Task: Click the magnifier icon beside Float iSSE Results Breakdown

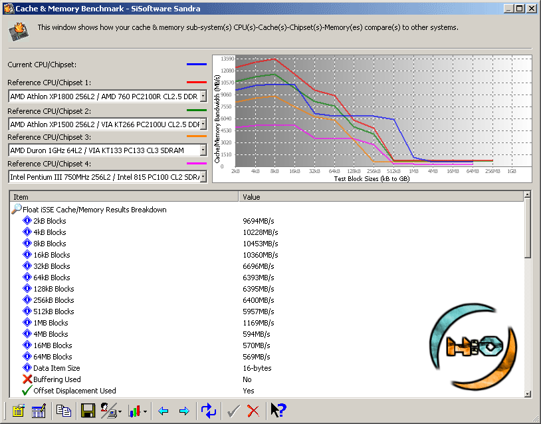Action: tap(16, 209)
